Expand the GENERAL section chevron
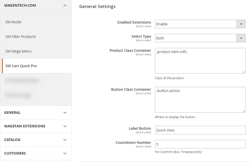 tap(65, 113)
